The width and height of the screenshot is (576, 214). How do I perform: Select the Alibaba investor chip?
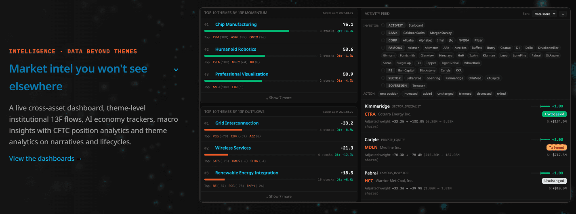[x=408, y=40]
